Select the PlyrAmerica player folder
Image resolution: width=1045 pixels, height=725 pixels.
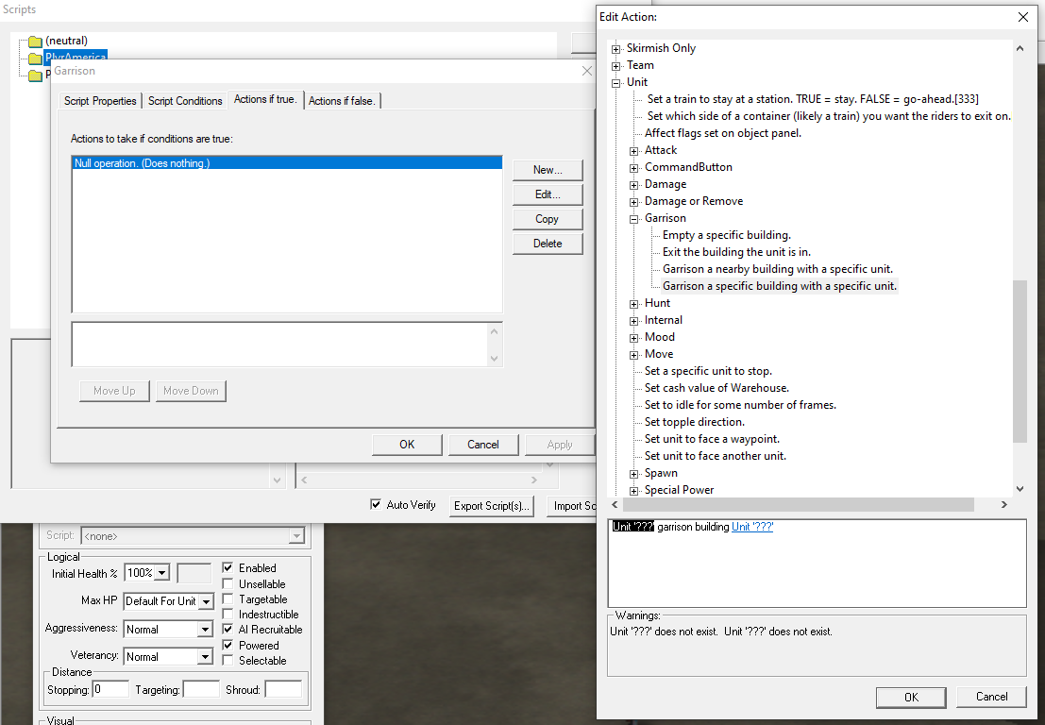[x=75, y=57]
